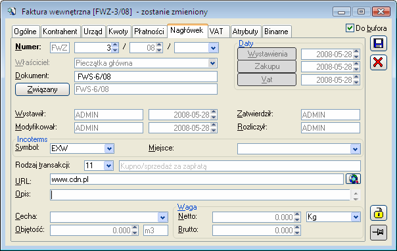Image resolution: width=397 pixels, height=251 pixels.
Task: Click into the URL field www.cdn.pl
Action: point(197,179)
